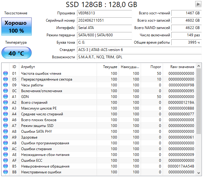Click the Наихудш... column header
The image size is (204, 177).
pos(130,67)
